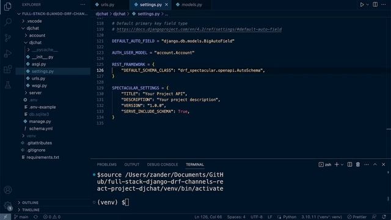This screenshot has height=220, width=391.
Task: Follow the docs.djangoproject.com link in code
Action: coord(199,29)
